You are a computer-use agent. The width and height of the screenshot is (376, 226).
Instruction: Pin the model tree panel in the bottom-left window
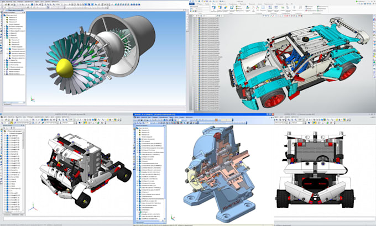[x=22, y=125]
